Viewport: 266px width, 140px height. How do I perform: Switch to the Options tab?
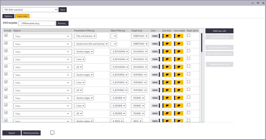tap(8, 16)
